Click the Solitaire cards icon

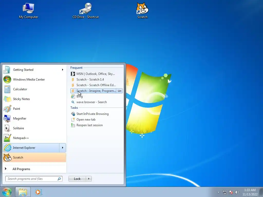[x=7, y=128]
